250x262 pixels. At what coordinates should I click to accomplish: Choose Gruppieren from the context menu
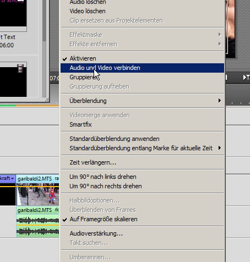(142, 77)
